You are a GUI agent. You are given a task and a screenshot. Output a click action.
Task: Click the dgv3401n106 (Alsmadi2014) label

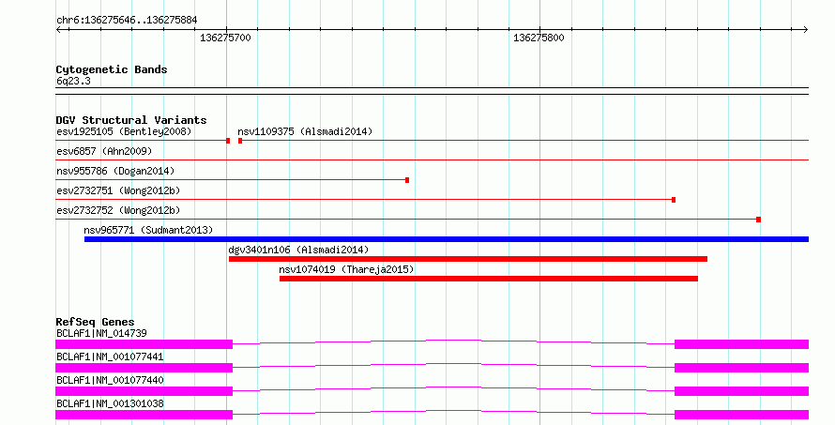coord(298,250)
